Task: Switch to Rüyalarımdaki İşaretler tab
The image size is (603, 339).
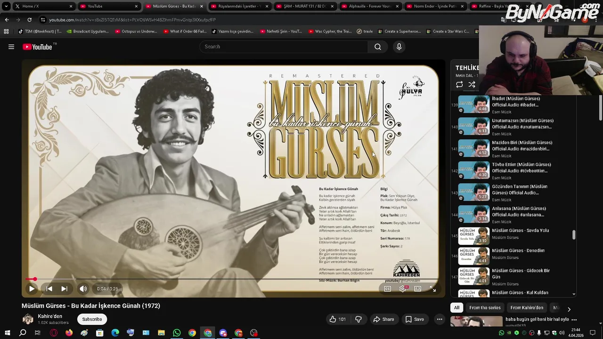Action: pyautogui.click(x=240, y=6)
